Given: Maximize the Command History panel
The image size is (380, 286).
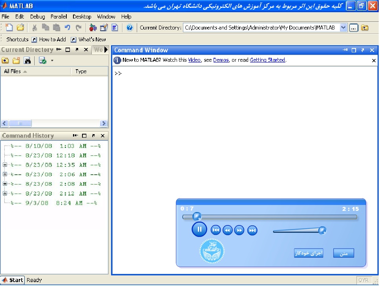Looking at the screenshot, I should tap(84, 136).
